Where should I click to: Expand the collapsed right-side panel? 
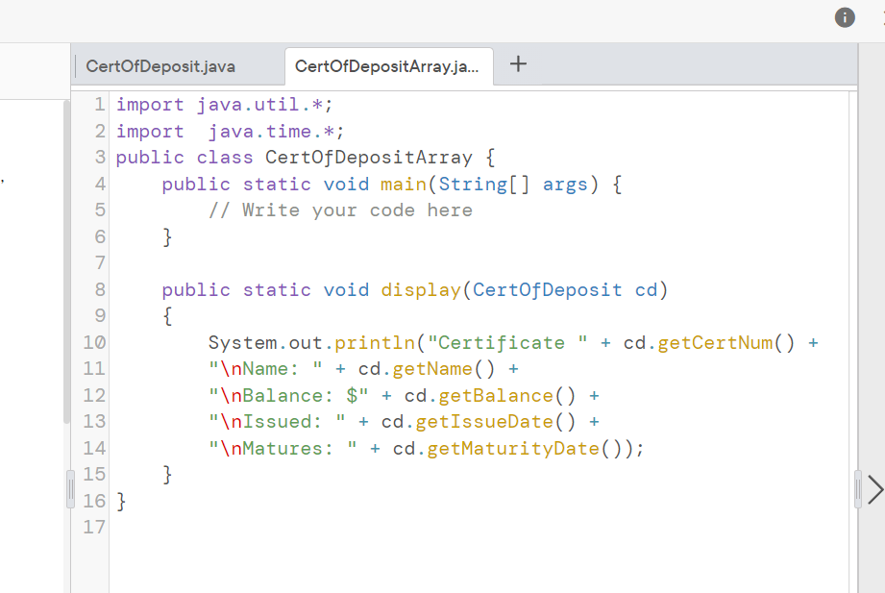[873, 490]
